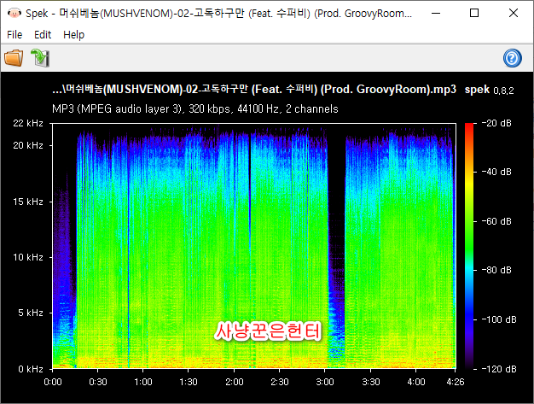The image size is (534, 404).
Task: Click the 0:00 time axis label
Action: tap(53, 382)
